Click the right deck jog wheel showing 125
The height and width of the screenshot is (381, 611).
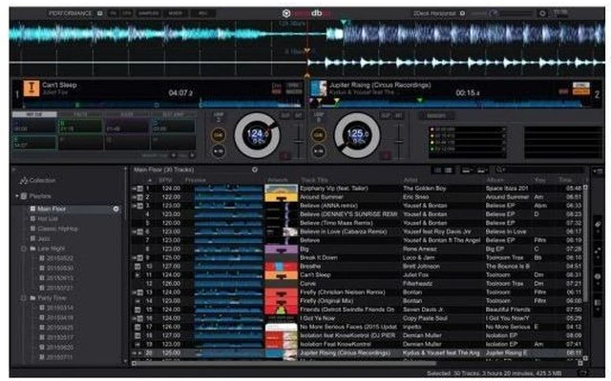coord(356,135)
